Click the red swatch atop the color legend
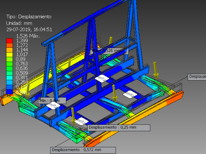Image resolution: width=206 pixels, height=154 pixels. pos(10,41)
